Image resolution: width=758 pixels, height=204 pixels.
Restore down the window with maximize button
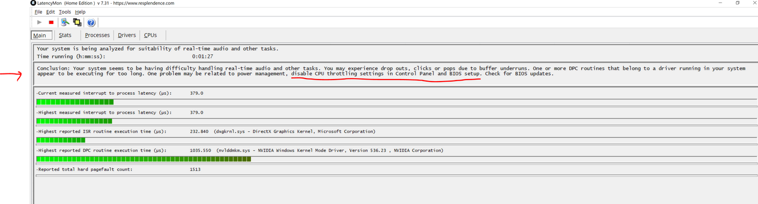point(738,3)
